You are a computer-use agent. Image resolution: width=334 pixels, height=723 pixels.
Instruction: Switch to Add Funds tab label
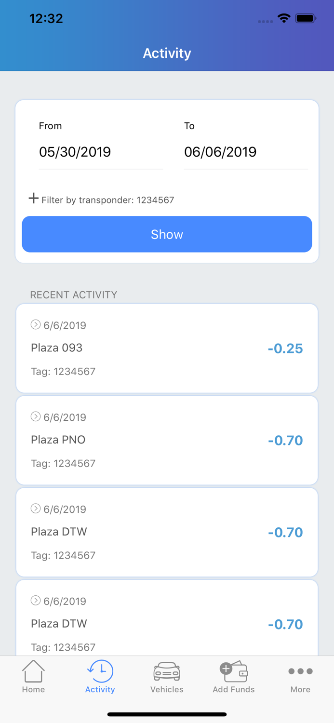pyautogui.click(x=234, y=690)
